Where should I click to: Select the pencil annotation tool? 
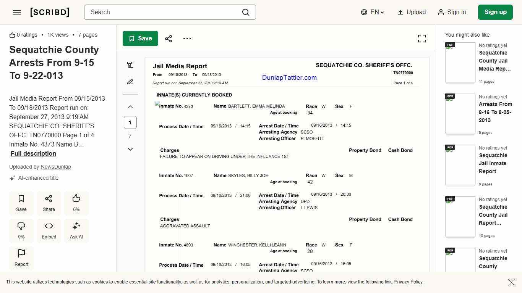(130, 82)
